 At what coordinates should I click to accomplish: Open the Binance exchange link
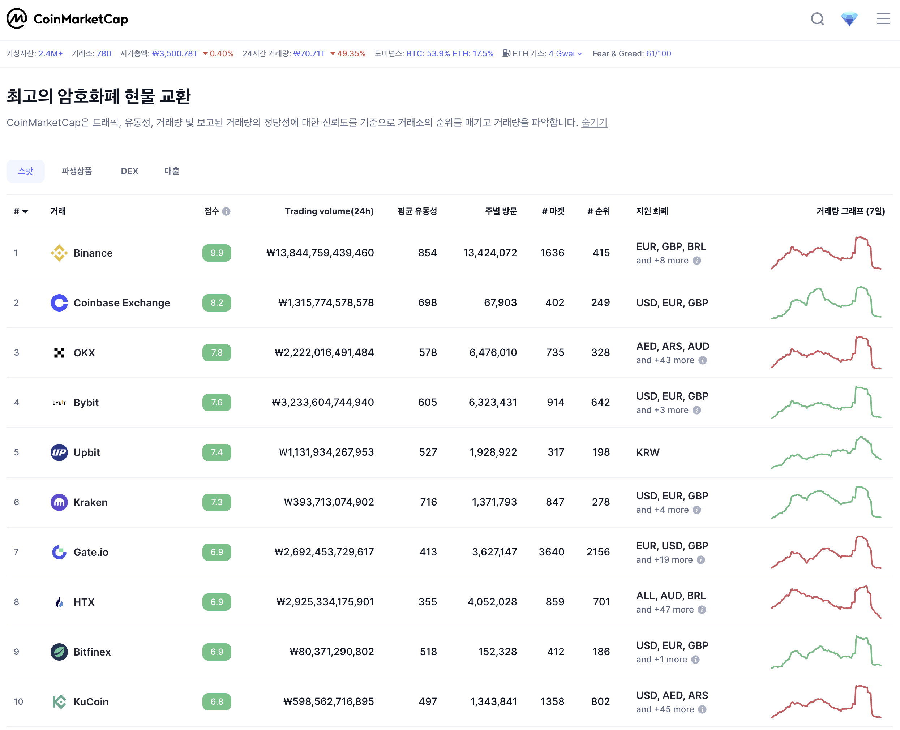click(x=93, y=253)
